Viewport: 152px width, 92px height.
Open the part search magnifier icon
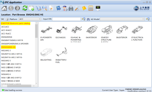45,8
